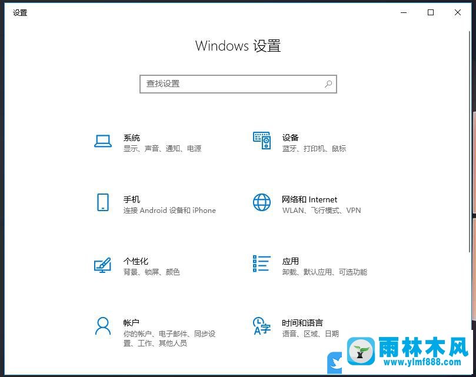Select the 手机 category title
Screen dimensions: 476x377
click(131, 199)
